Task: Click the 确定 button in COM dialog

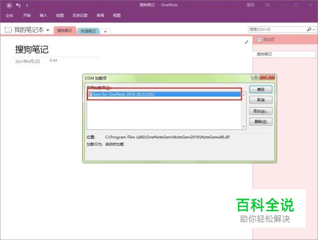Action: pos(261,89)
